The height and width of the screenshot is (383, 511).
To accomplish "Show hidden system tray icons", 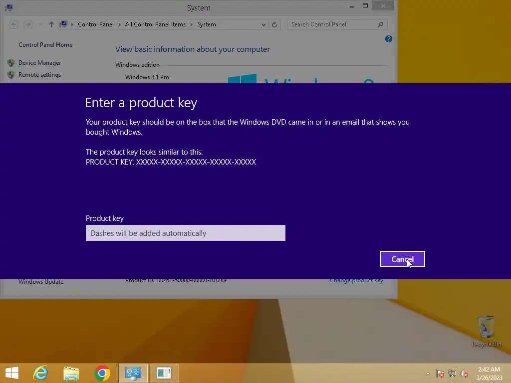I will 428,374.
